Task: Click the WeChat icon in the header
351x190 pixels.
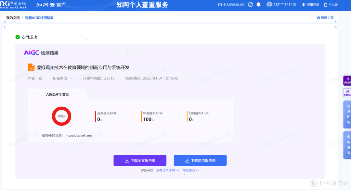Action: point(251,5)
